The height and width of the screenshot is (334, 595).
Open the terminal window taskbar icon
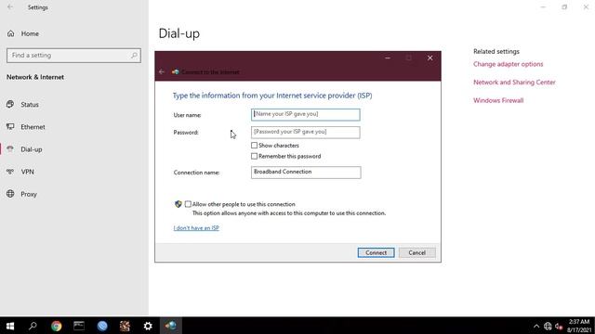(79, 326)
